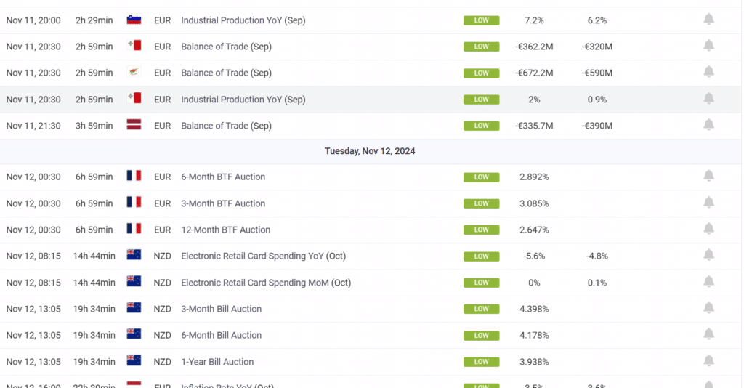Enable alert for Malta Industrial Production YoY row
This screenshot has width=744, height=388.
point(708,98)
